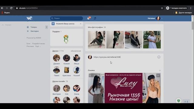The width and height of the screenshot is (194, 109).
Task: Open Товары in the sidebar
Action: tap(34, 27)
